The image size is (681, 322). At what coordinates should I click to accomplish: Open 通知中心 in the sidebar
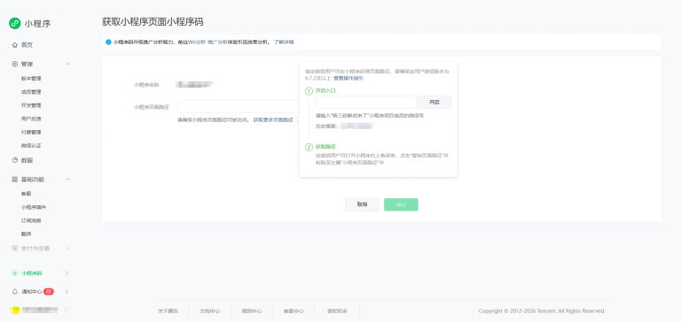(32, 292)
